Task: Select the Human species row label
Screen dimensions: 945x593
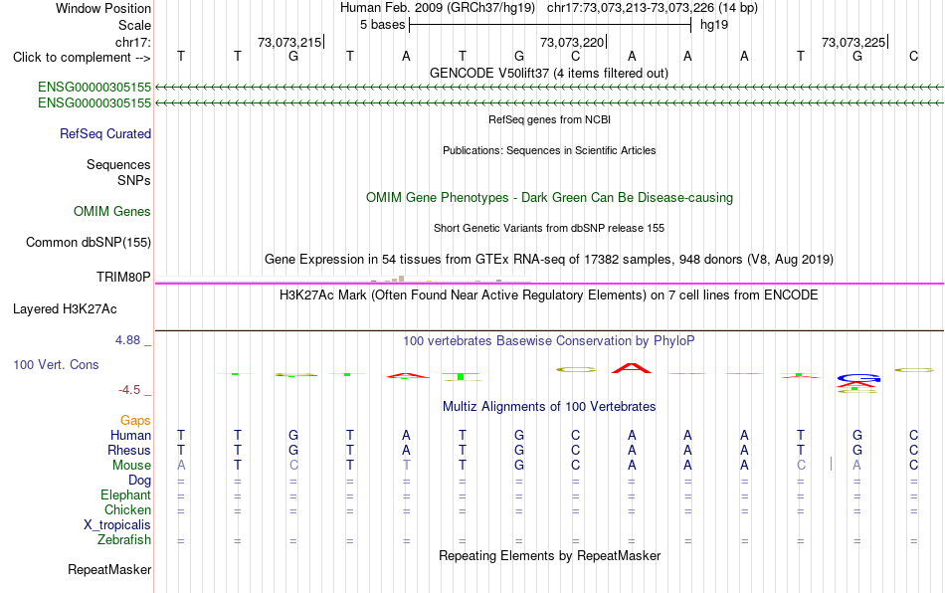Action: pos(130,435)
